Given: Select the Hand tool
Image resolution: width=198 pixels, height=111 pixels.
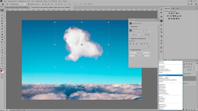Looking at the screenshot, I should [x=2, y=61].
